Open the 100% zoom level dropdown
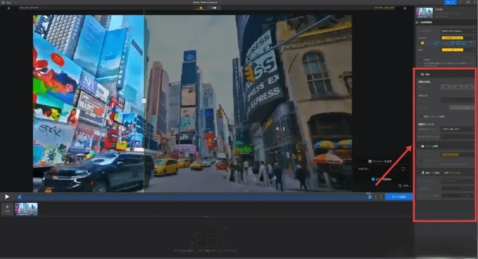Image resolution: width=478 pixels, height=259 pixels. coord(407,186)
